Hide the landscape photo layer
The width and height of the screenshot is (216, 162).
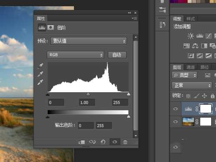coord(175,122)
